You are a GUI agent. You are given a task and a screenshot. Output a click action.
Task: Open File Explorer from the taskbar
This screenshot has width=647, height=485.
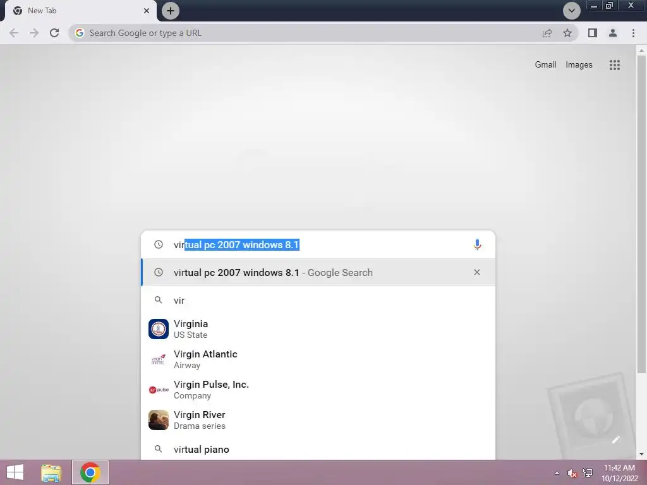tap(51, 472)
